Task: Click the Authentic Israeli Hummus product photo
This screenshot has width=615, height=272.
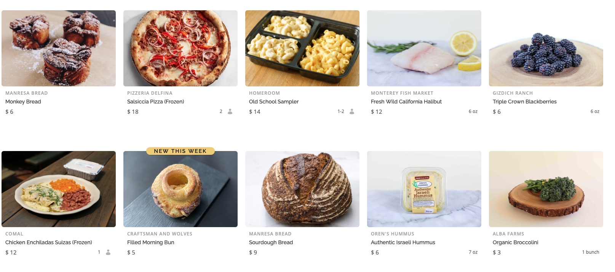Action: coord(424,189)
